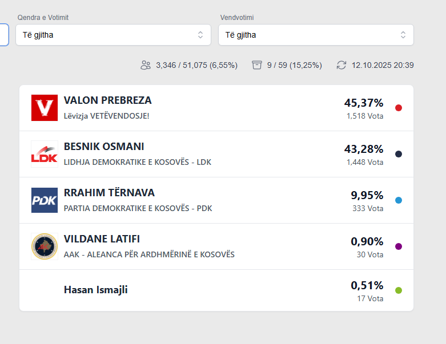Click the Vetëvendosje red V logo

(45, 108)
